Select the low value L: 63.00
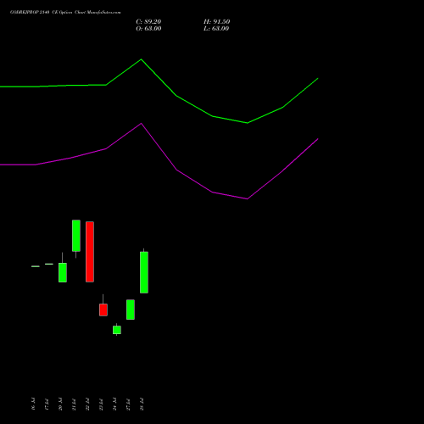Screen dimensions: 424x424 click(x=216, y=29)
